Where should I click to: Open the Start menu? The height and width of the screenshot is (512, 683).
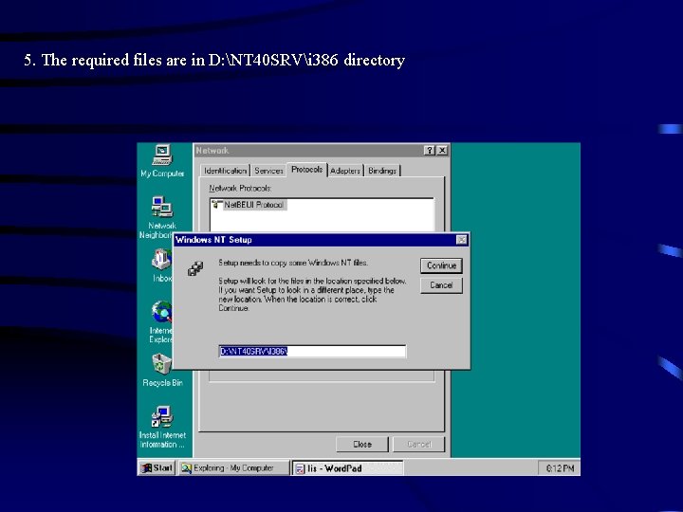pyautogui.click(x=157, y=468)
